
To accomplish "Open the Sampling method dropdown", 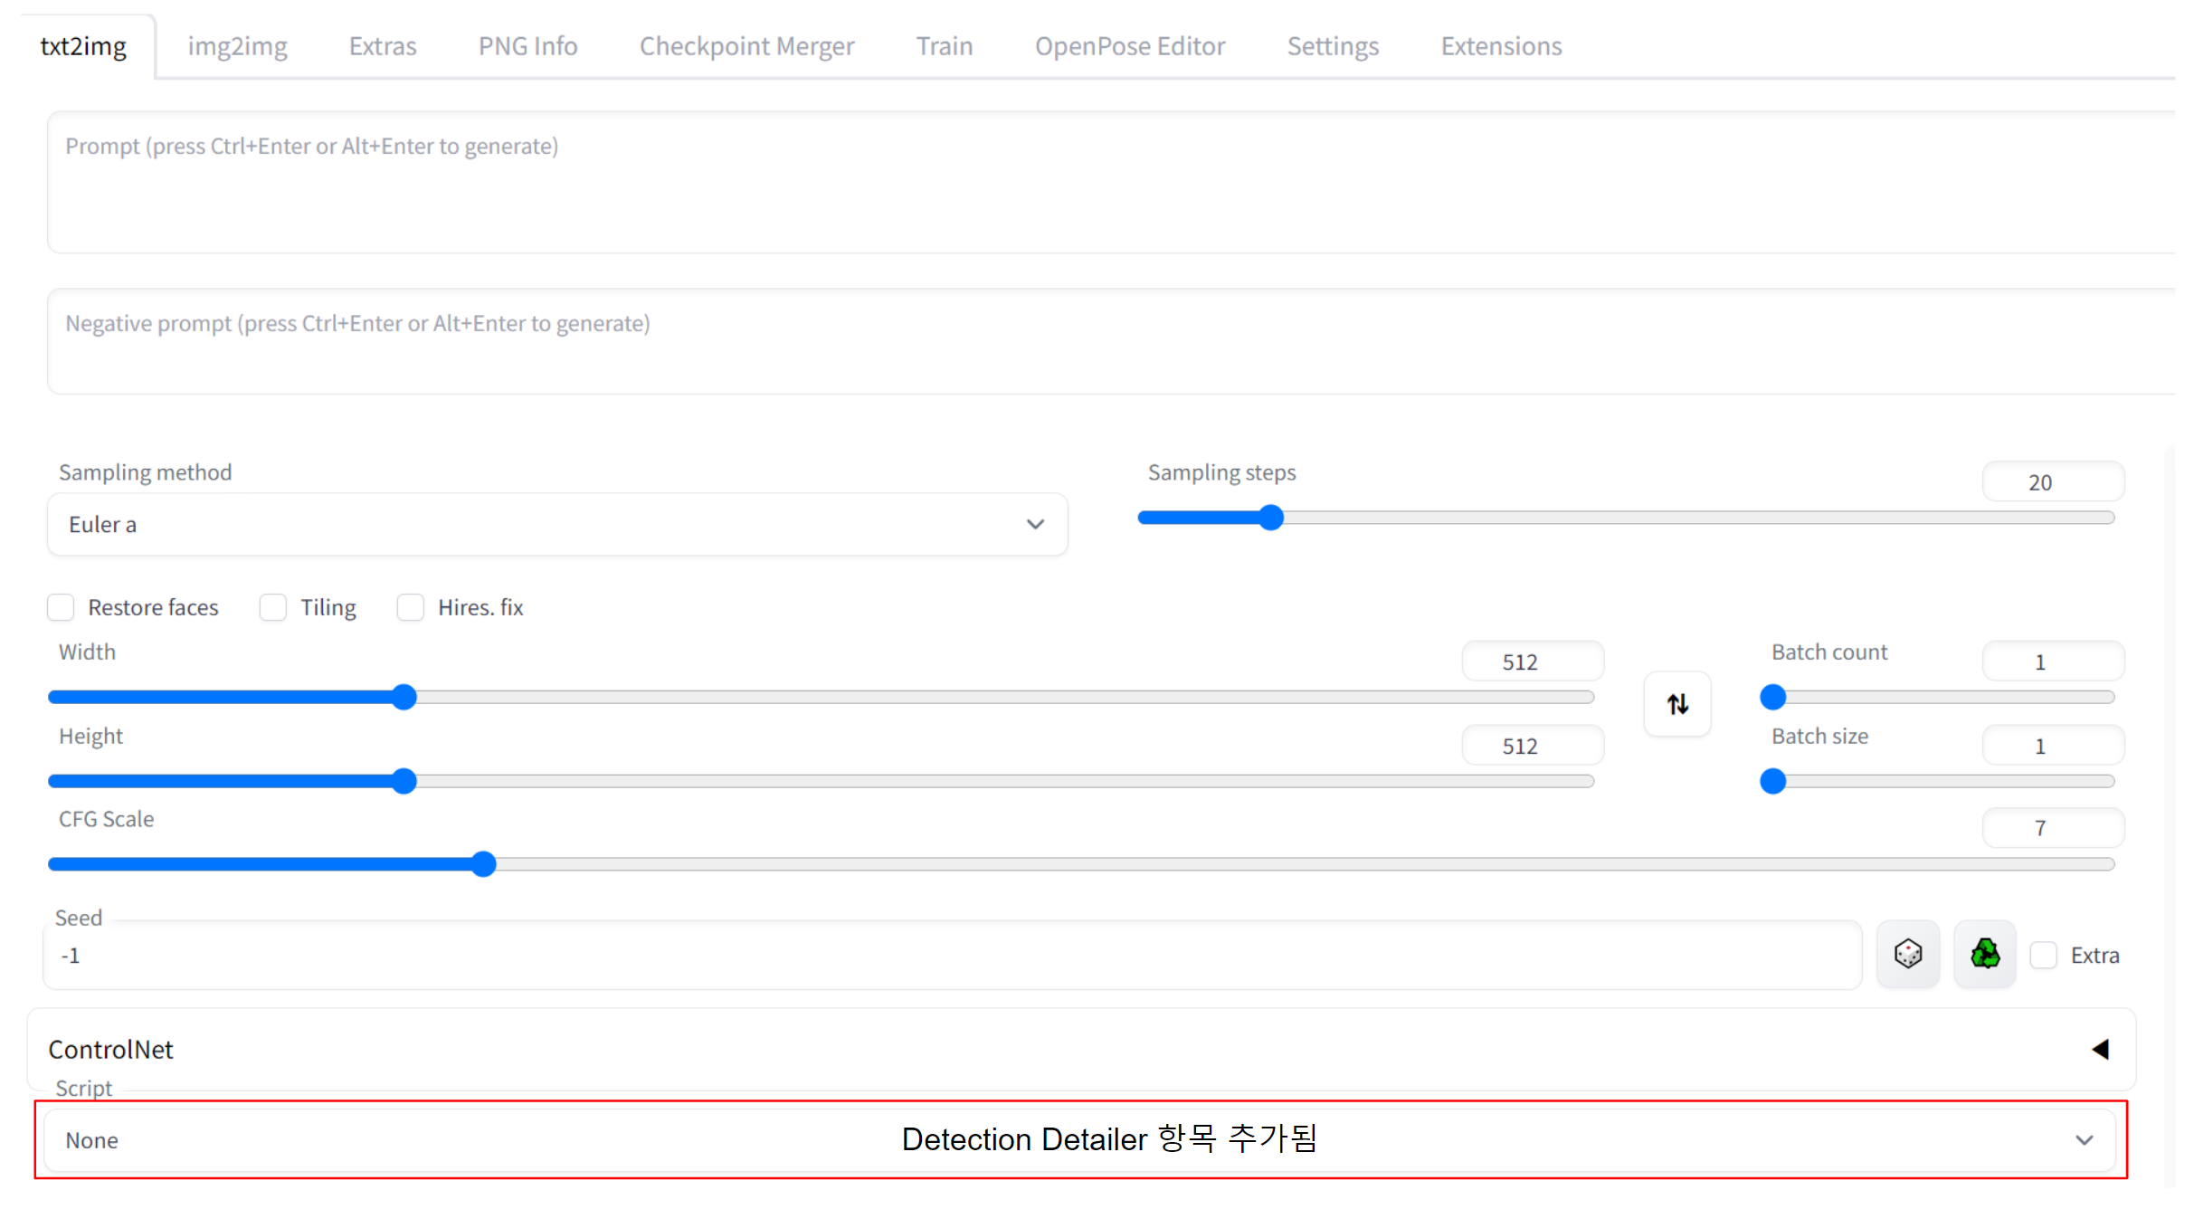I will point(556,525).
